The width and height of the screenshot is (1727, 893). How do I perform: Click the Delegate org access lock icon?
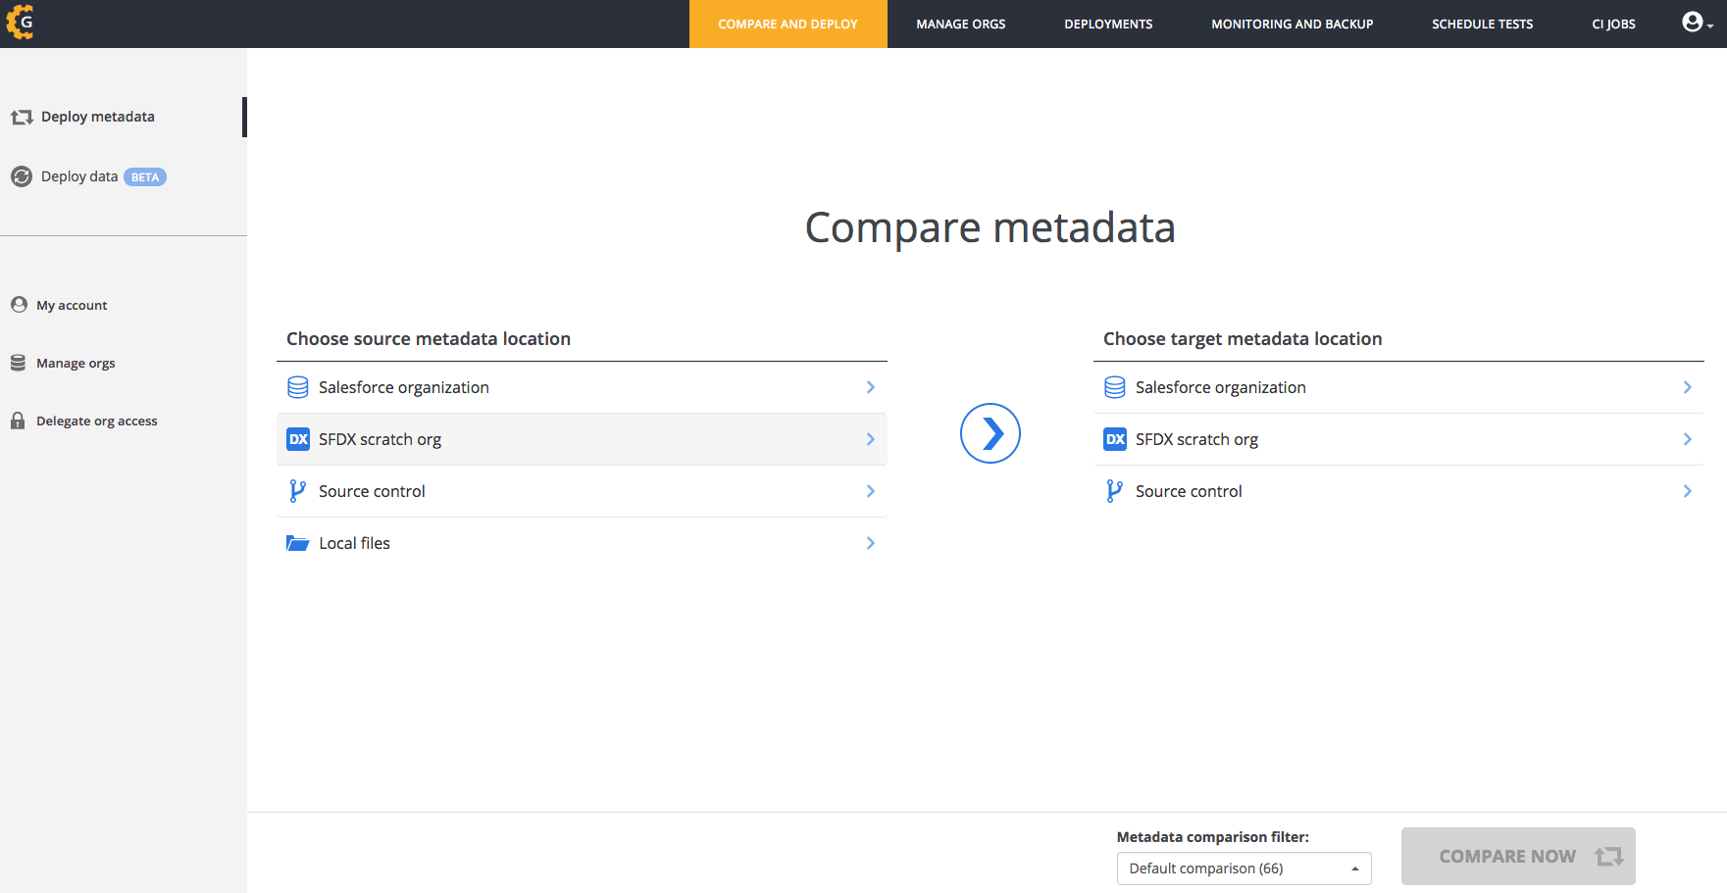18,421
